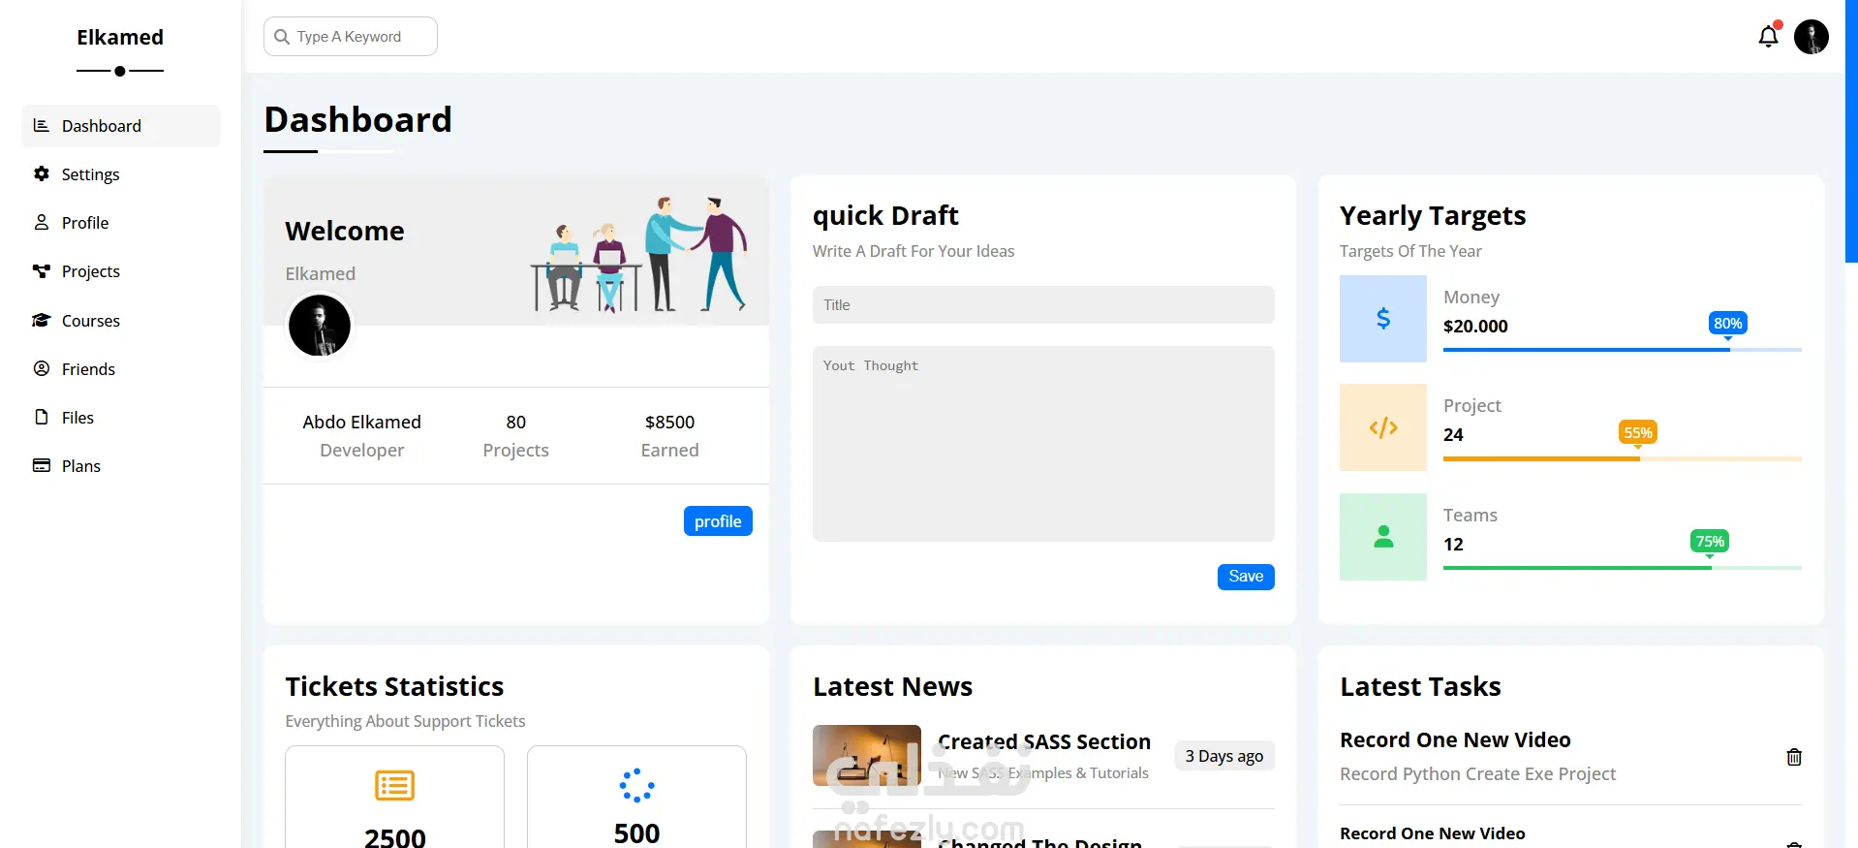Delete the Record Python Create Exe Project task
Viewport: 1858px width, 848px height.
coord(1794,757)
